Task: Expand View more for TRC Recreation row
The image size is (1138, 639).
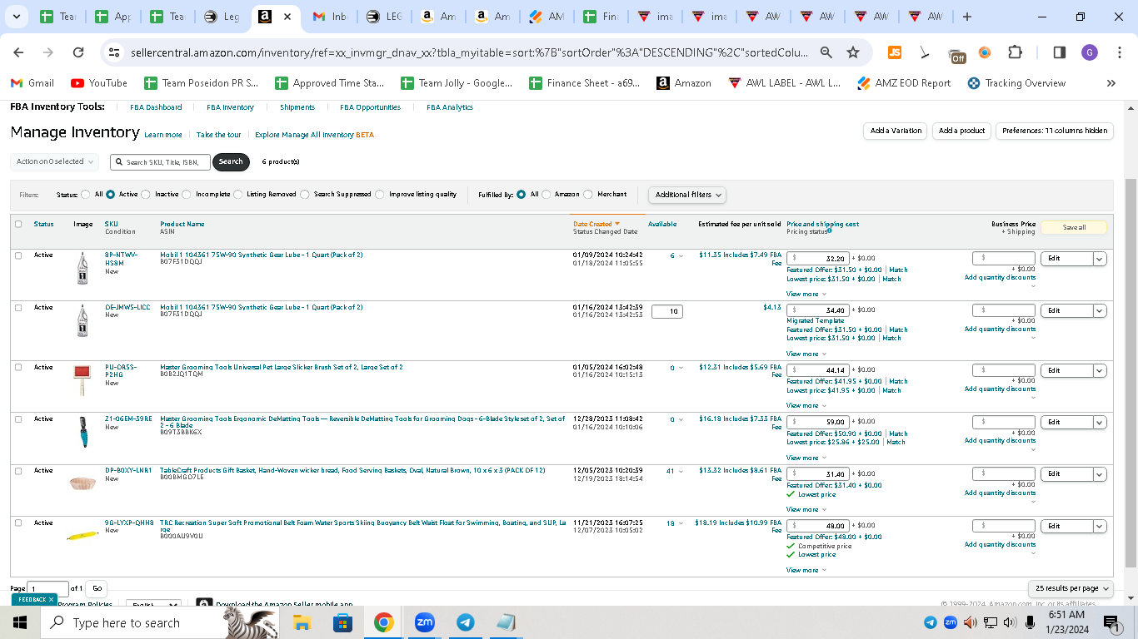Action: (806, 570)
